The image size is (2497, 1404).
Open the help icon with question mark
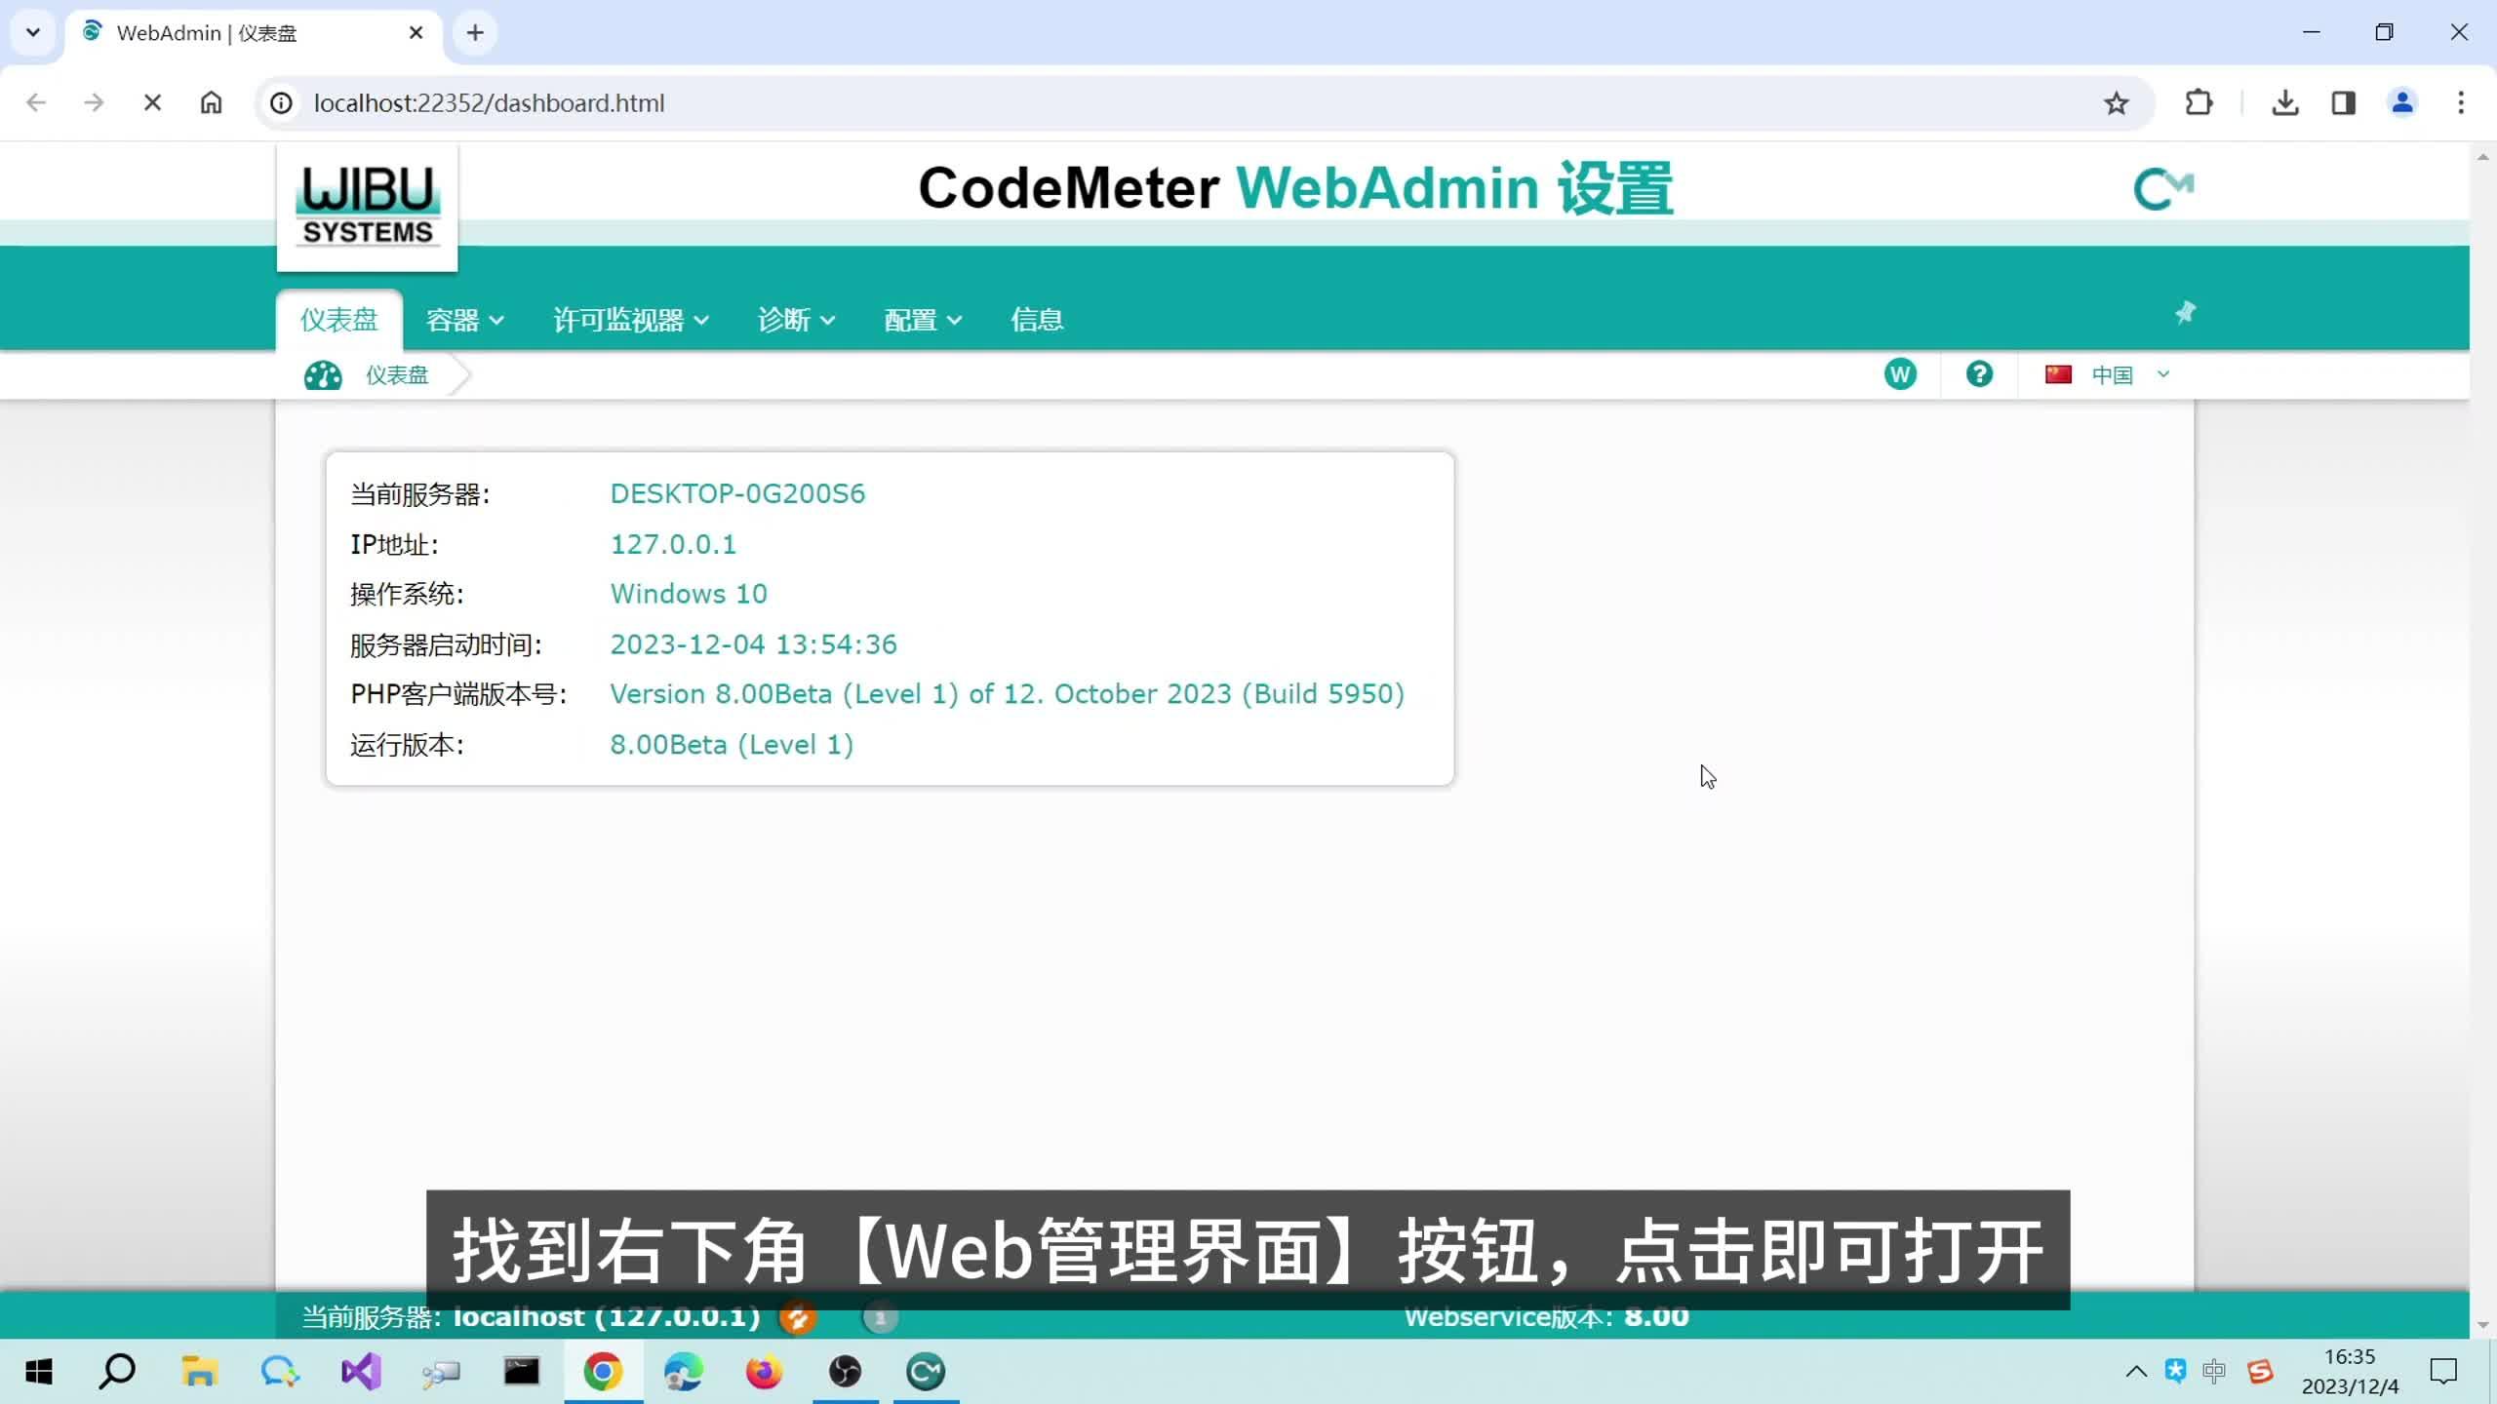tap(1979, 373)
